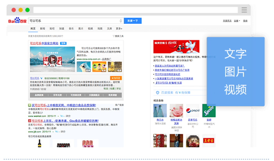Image resolution: width=274 pixels, height=161 pixels.
Task: Click the last item in the gray link bar
Action: (x=113, y=95)
